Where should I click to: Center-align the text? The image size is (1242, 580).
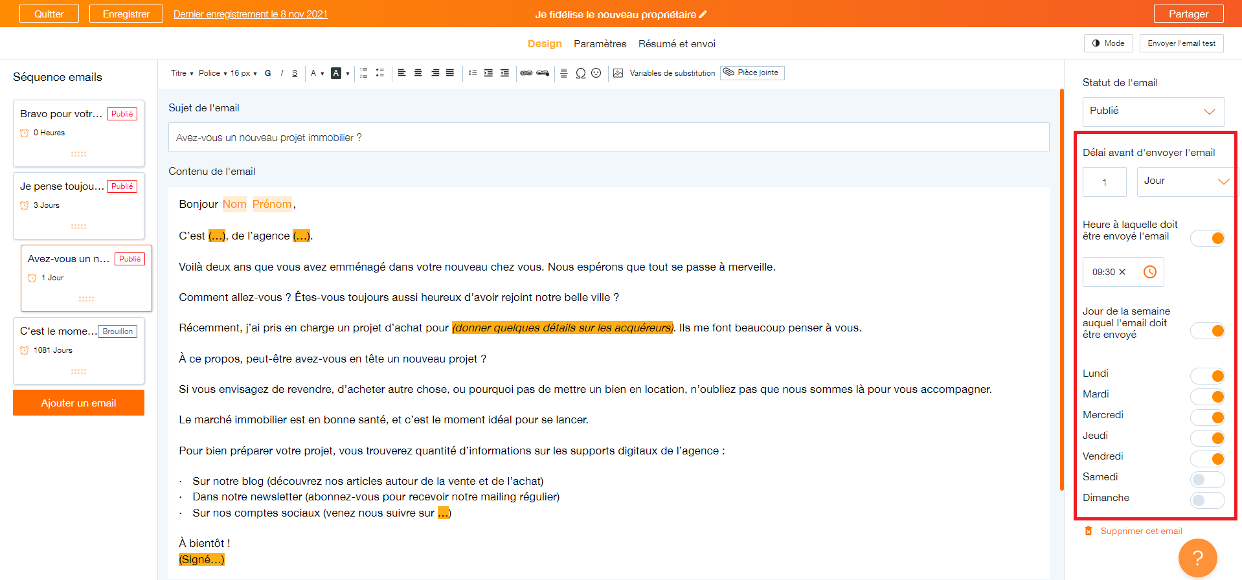(x=418, y=73)
